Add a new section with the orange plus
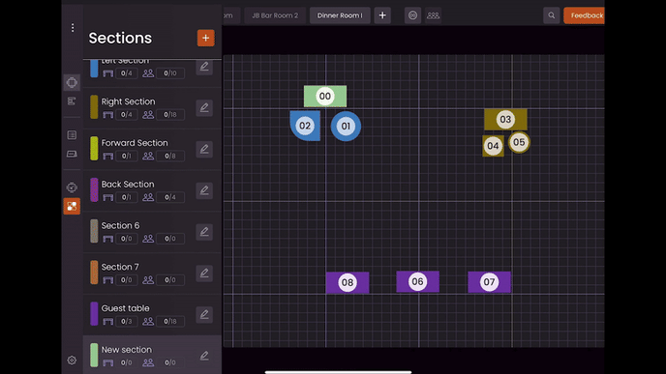Viewport: 666px width, 374px height. (205, 38)
